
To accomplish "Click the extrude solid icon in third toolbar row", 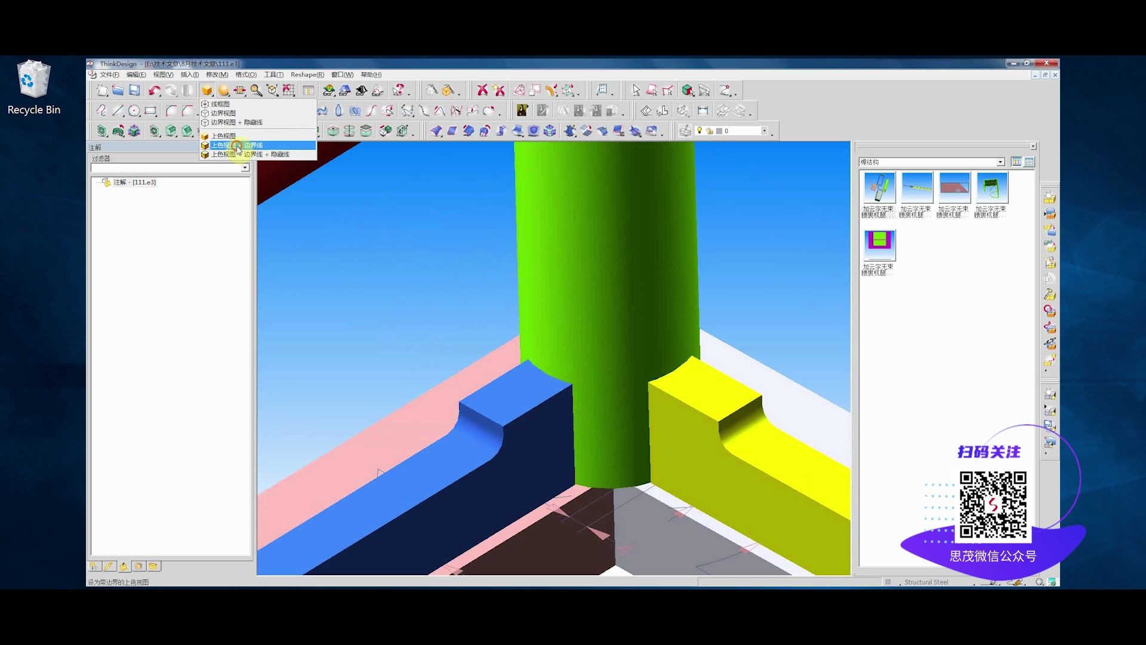I will point(102,131).
